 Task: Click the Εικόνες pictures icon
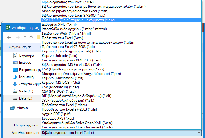point(16,63)
